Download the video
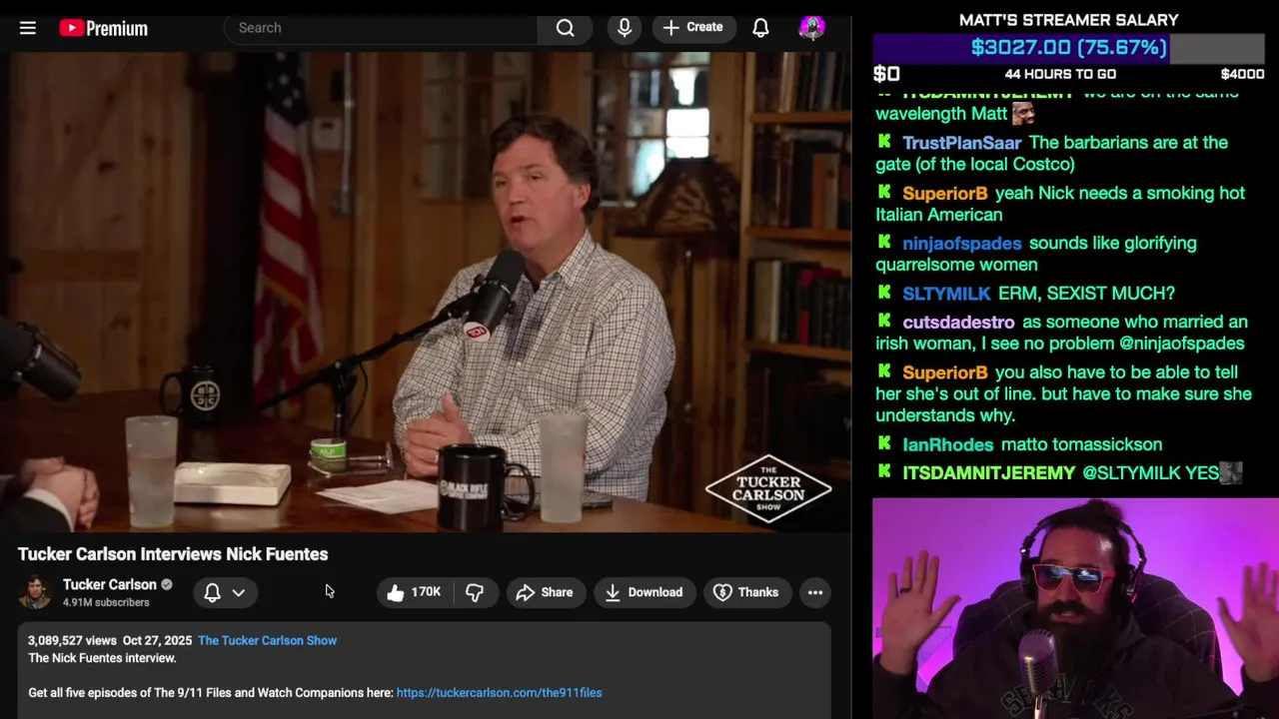 [643, 592]
